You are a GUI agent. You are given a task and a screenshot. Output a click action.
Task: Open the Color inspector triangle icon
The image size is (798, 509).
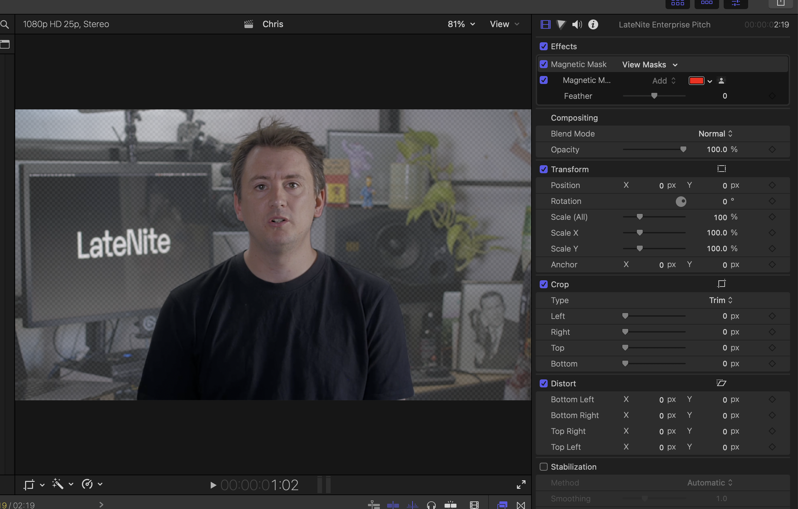[561, 24]
